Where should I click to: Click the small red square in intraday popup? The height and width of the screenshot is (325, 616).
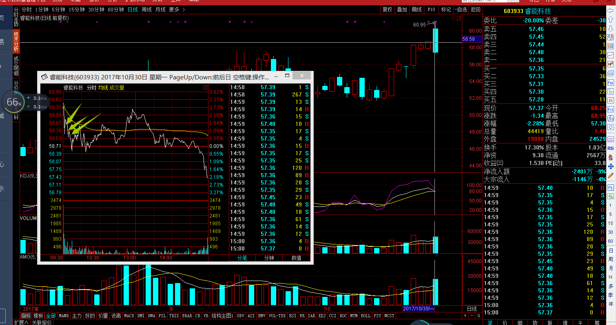coord(205,87)
